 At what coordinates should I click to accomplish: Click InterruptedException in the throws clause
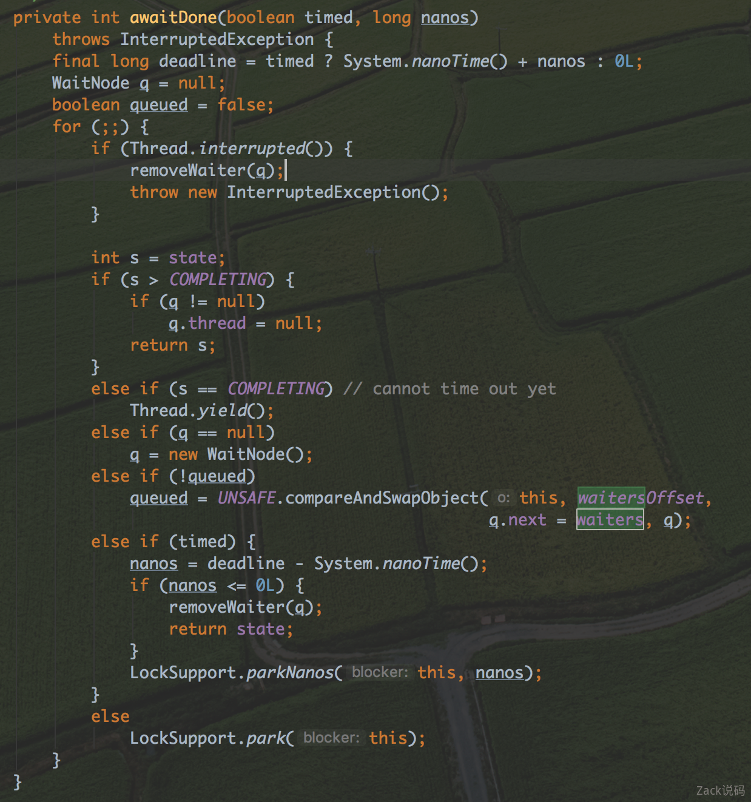tap(217, 39)
